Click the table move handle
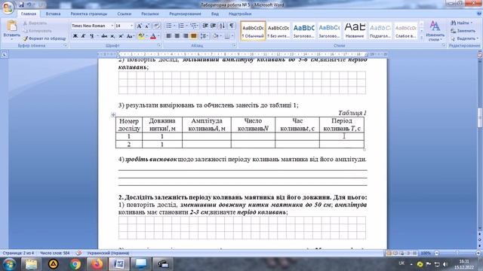This screenshot has width=483, height=271. click(113, 115)
